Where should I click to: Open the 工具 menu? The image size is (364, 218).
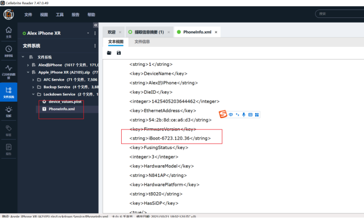tap(60, 15)
